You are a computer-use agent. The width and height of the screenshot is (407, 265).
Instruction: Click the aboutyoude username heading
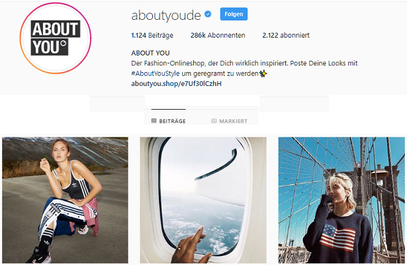click(x=166, y=15)
